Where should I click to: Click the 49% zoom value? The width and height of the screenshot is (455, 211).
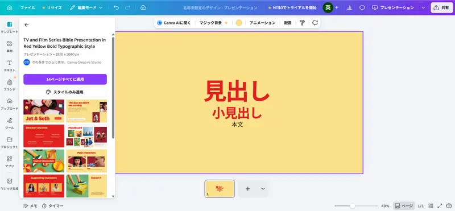[385, 206]
